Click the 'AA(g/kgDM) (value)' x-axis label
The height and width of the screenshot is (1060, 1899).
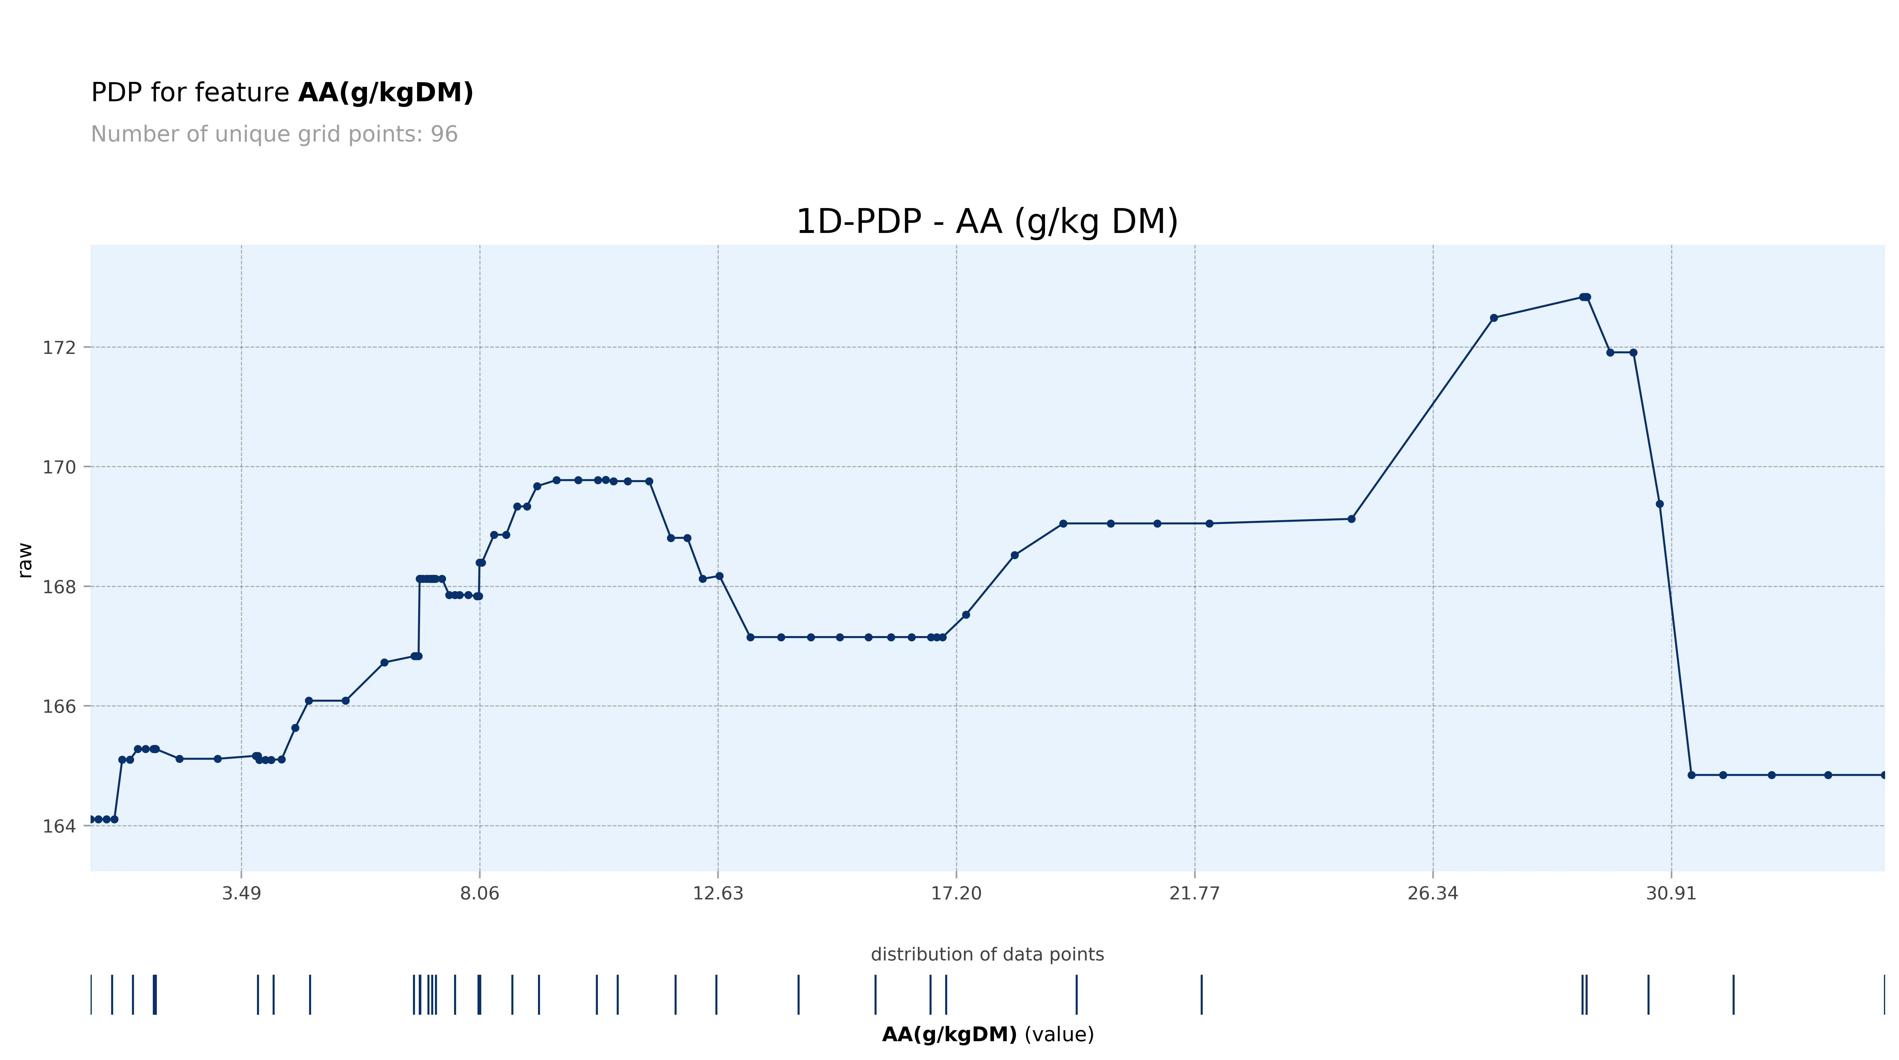(x=987, y=1035)
